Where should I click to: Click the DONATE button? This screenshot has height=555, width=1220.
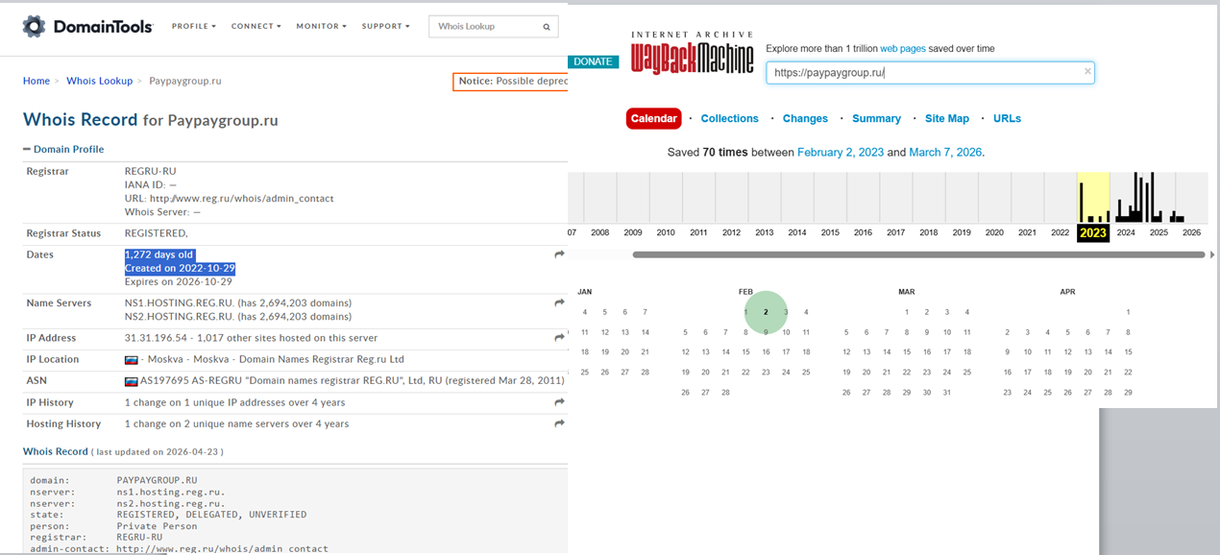594,61
